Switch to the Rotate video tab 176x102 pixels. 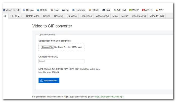(x=33, y=16)
